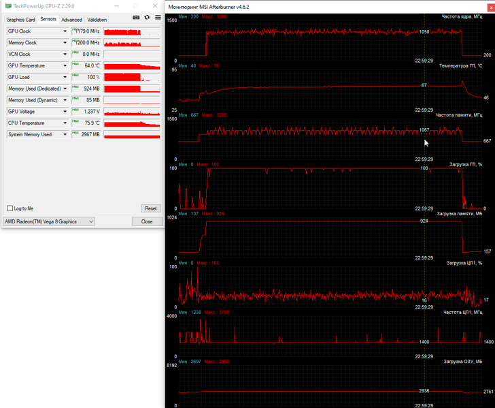Close GPU-Z with title bar X
495x408 pixels.
pos(155,6)
